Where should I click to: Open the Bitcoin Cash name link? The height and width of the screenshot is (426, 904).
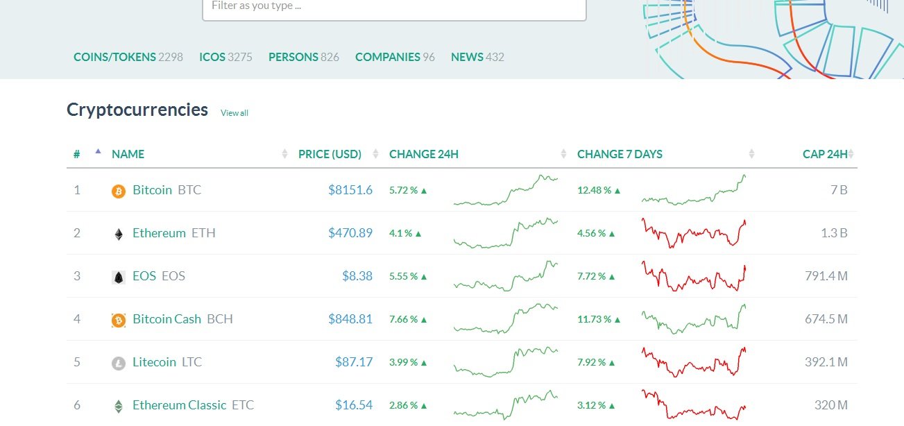pos(167,318)
